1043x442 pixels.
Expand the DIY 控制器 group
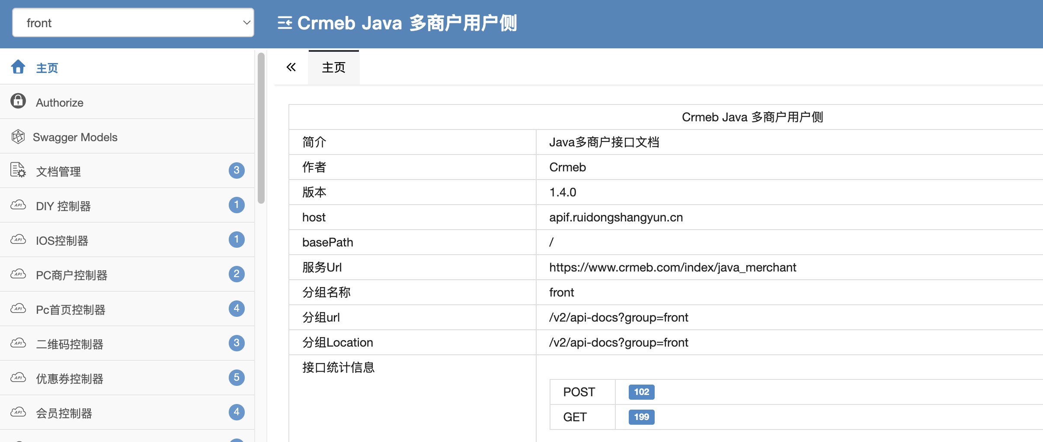coord(127,205)
